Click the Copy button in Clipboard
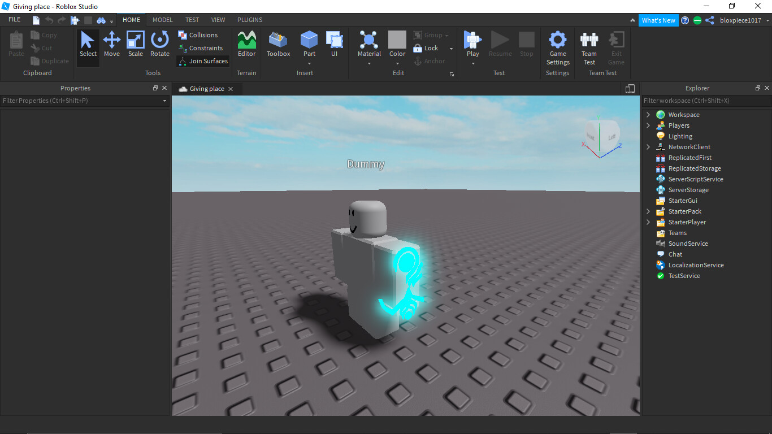Image resolution: width=772 pixels, height=434 pixels. coord(44,35)
